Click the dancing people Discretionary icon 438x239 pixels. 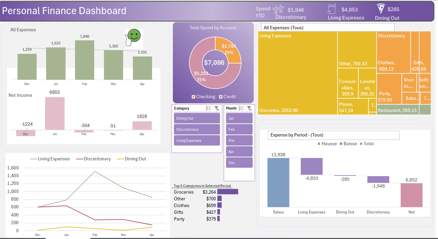point(278,10)
